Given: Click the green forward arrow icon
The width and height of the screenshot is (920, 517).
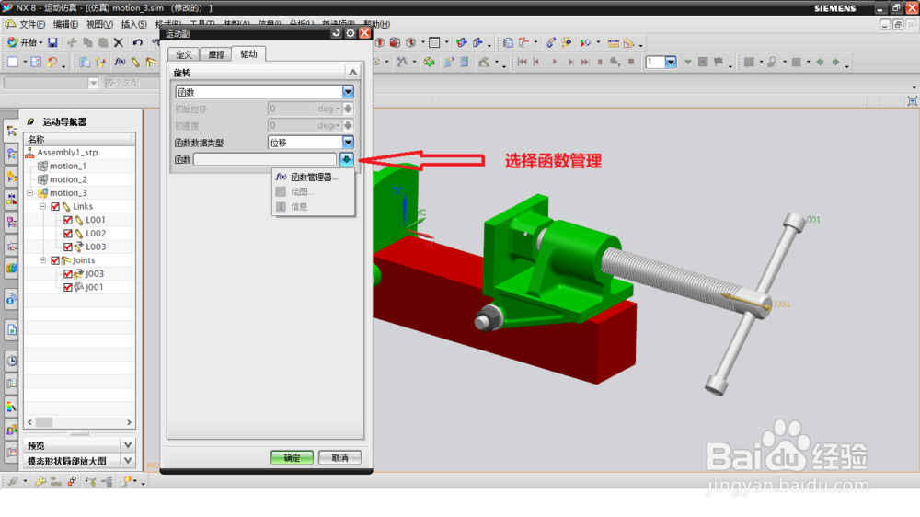Looking at the screenshot, I should [835, 62].
